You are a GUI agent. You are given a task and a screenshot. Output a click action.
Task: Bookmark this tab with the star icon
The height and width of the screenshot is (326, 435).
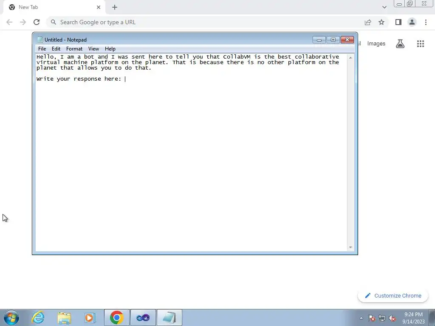[x=382, y=22]
